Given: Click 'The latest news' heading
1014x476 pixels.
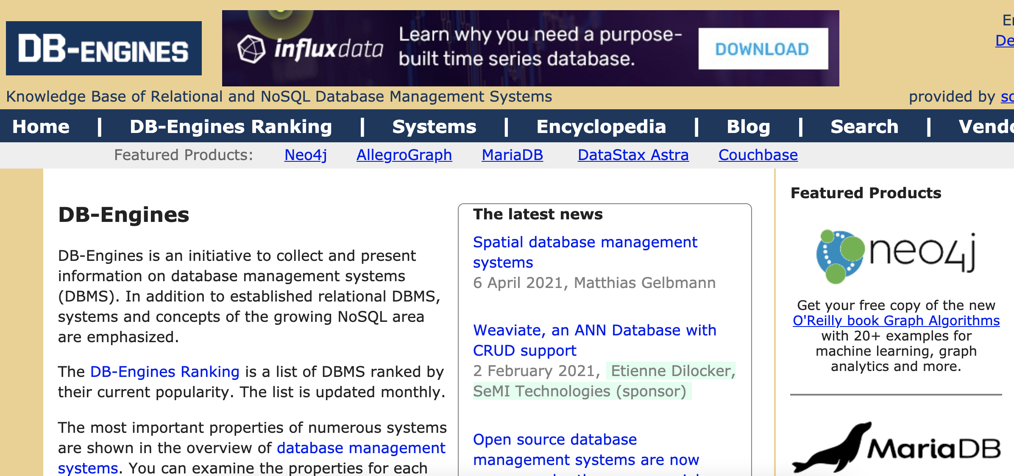Looking at the screenshot, I should click(538, 214).
